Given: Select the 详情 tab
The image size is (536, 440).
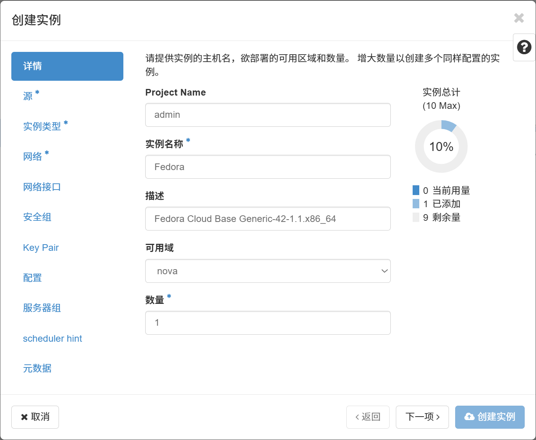Looking at the screenshot, I should [x=67, y=66].
